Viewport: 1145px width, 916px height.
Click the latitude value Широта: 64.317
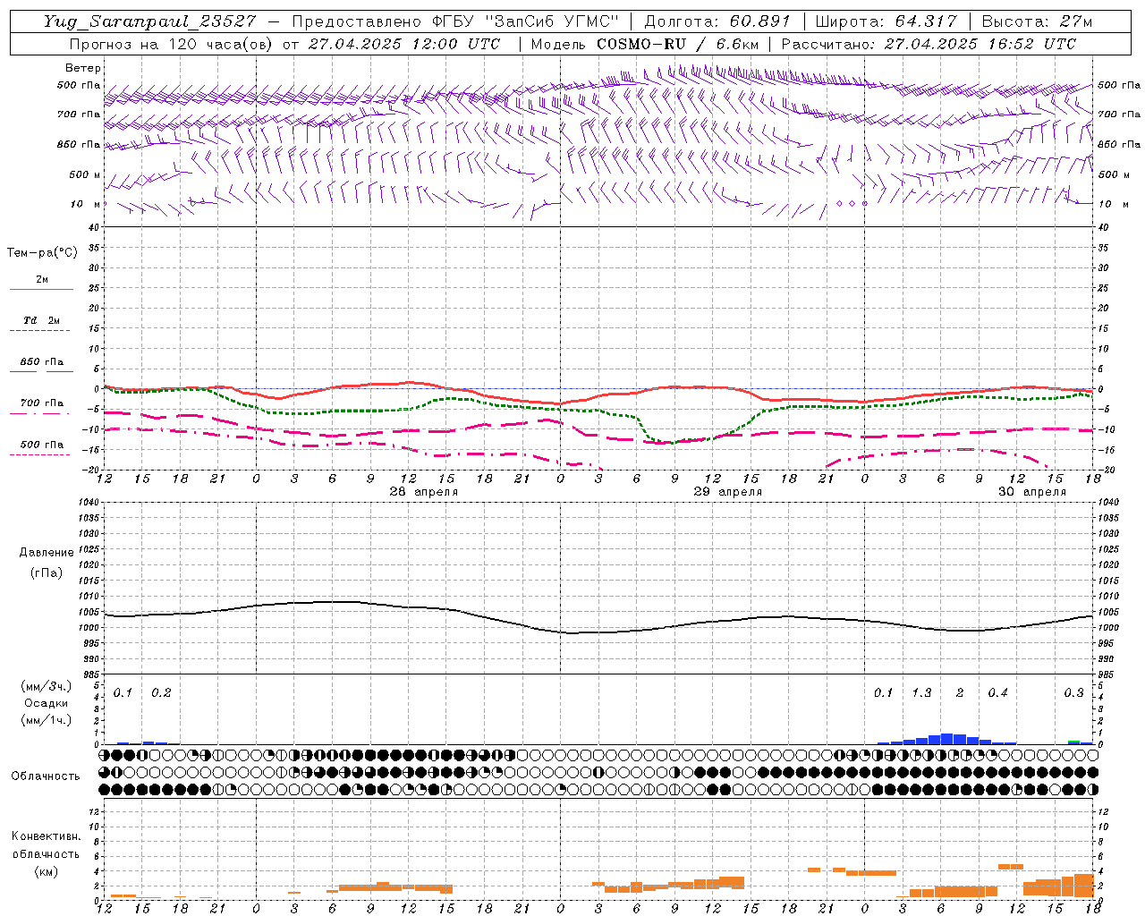(886, 21)
